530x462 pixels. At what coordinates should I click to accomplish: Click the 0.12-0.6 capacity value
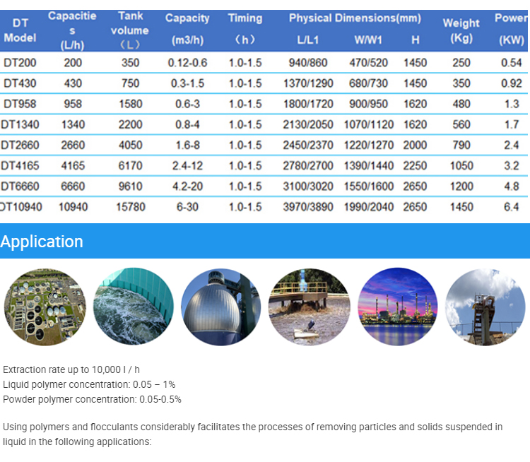point(187,63)
